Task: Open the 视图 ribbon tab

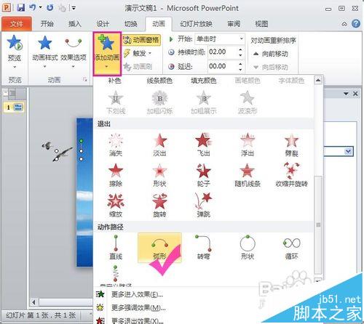Action: click(261, 24)
